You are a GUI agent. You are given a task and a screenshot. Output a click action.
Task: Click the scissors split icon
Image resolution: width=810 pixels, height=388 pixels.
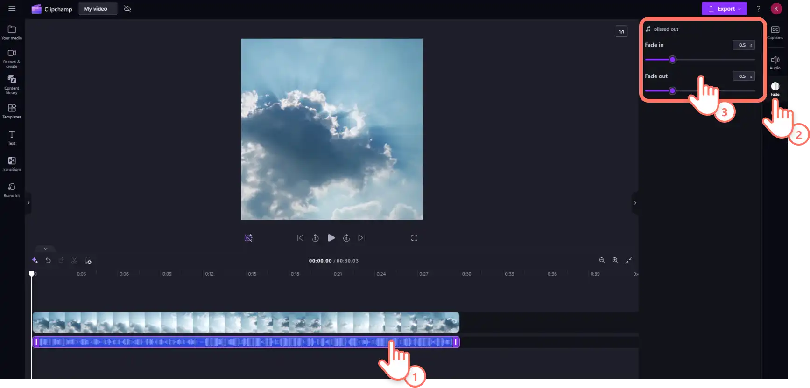(x=74, y=260)
